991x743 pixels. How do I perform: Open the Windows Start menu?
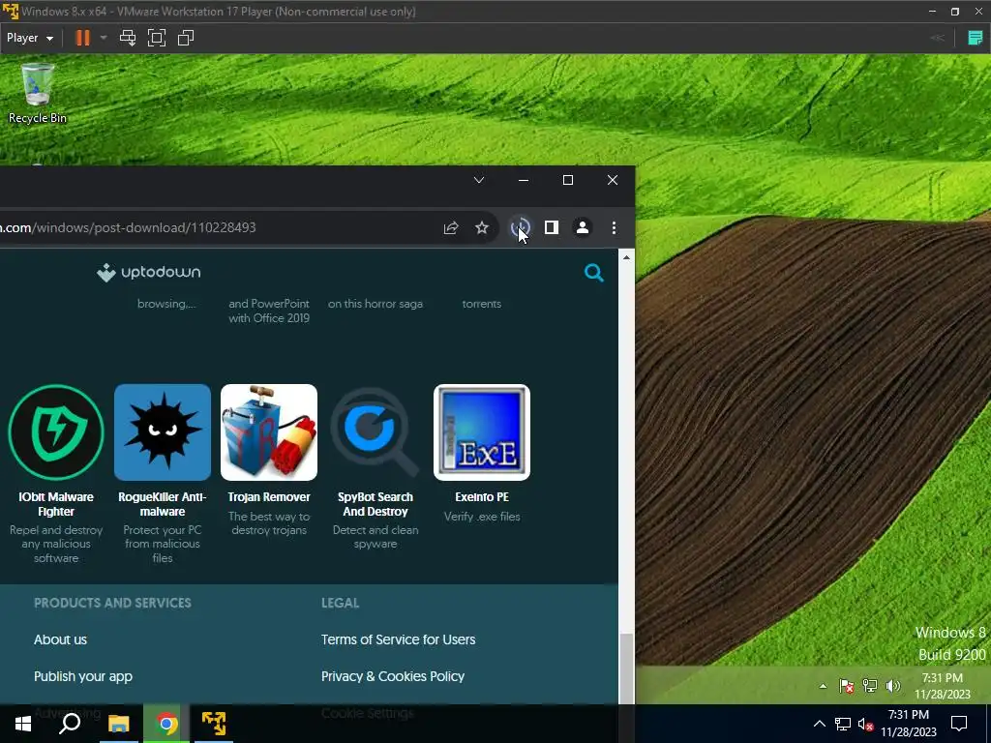(x=23, y=724)
